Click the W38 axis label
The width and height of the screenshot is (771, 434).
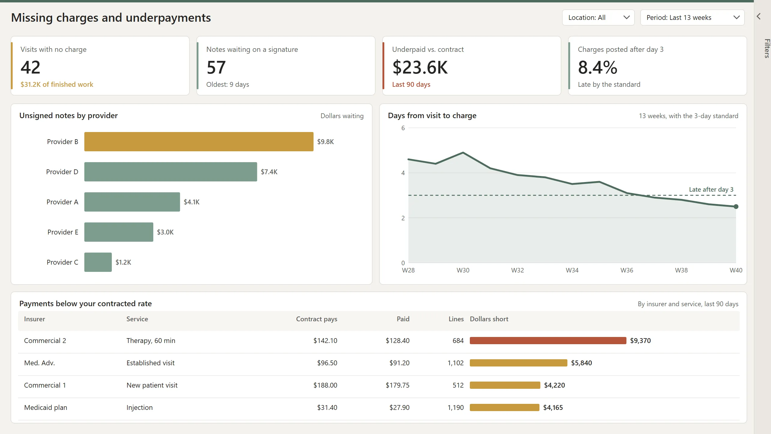(x=681, y=270)
